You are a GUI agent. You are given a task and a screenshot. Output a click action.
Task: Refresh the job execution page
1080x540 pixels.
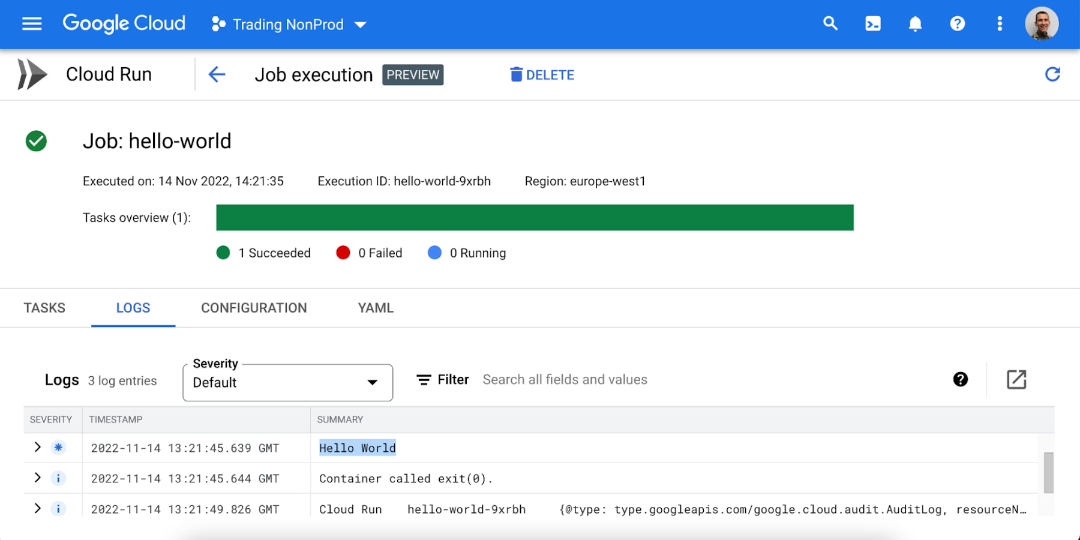coord(1052,74)
